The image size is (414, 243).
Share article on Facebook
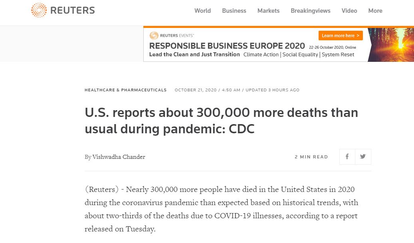347,157
